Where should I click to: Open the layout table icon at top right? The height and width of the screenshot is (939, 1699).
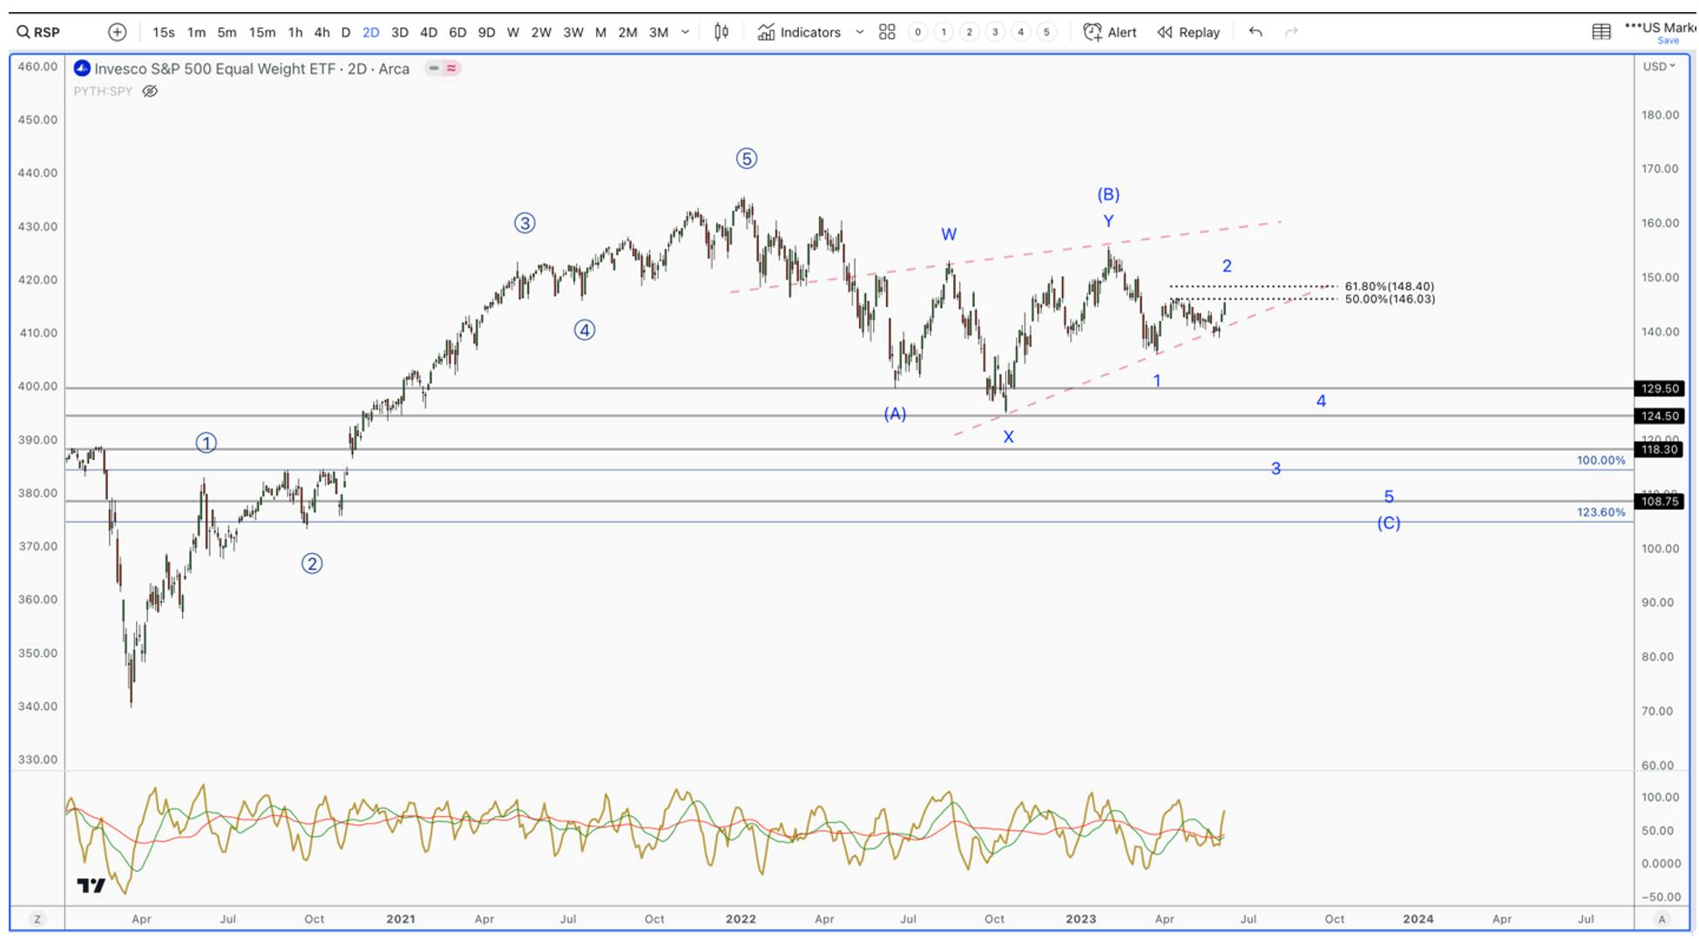coord(1601,32)
